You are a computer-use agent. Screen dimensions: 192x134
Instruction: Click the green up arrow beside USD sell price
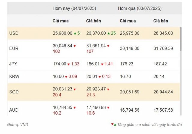[109, 33]
